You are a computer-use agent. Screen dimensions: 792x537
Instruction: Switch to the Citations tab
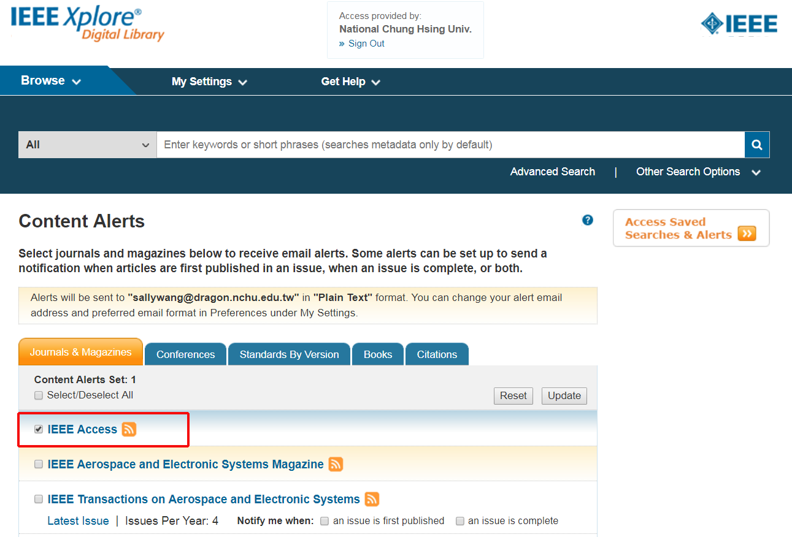pos(437,354)
